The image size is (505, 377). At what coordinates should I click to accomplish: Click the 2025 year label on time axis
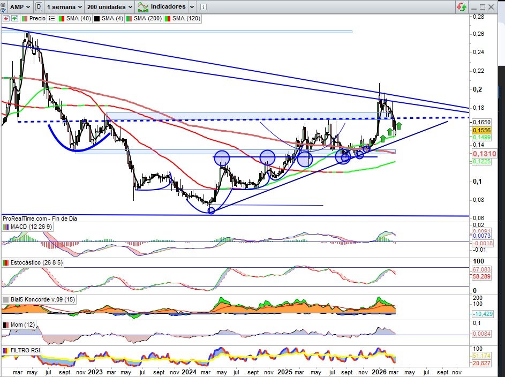285,372
